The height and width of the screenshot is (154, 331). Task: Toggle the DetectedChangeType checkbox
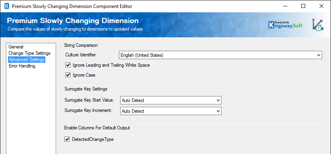(x=67, y=139)
